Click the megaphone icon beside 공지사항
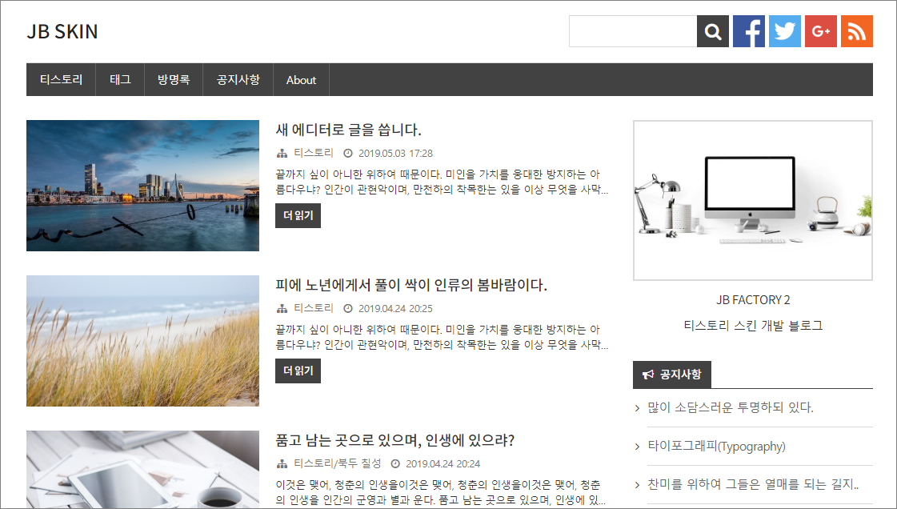 pos(648,375)
